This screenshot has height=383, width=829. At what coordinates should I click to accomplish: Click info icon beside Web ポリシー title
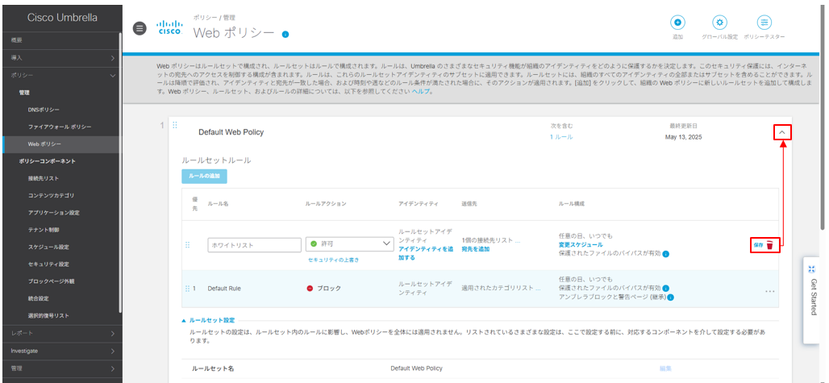click(x=285, y=35)
